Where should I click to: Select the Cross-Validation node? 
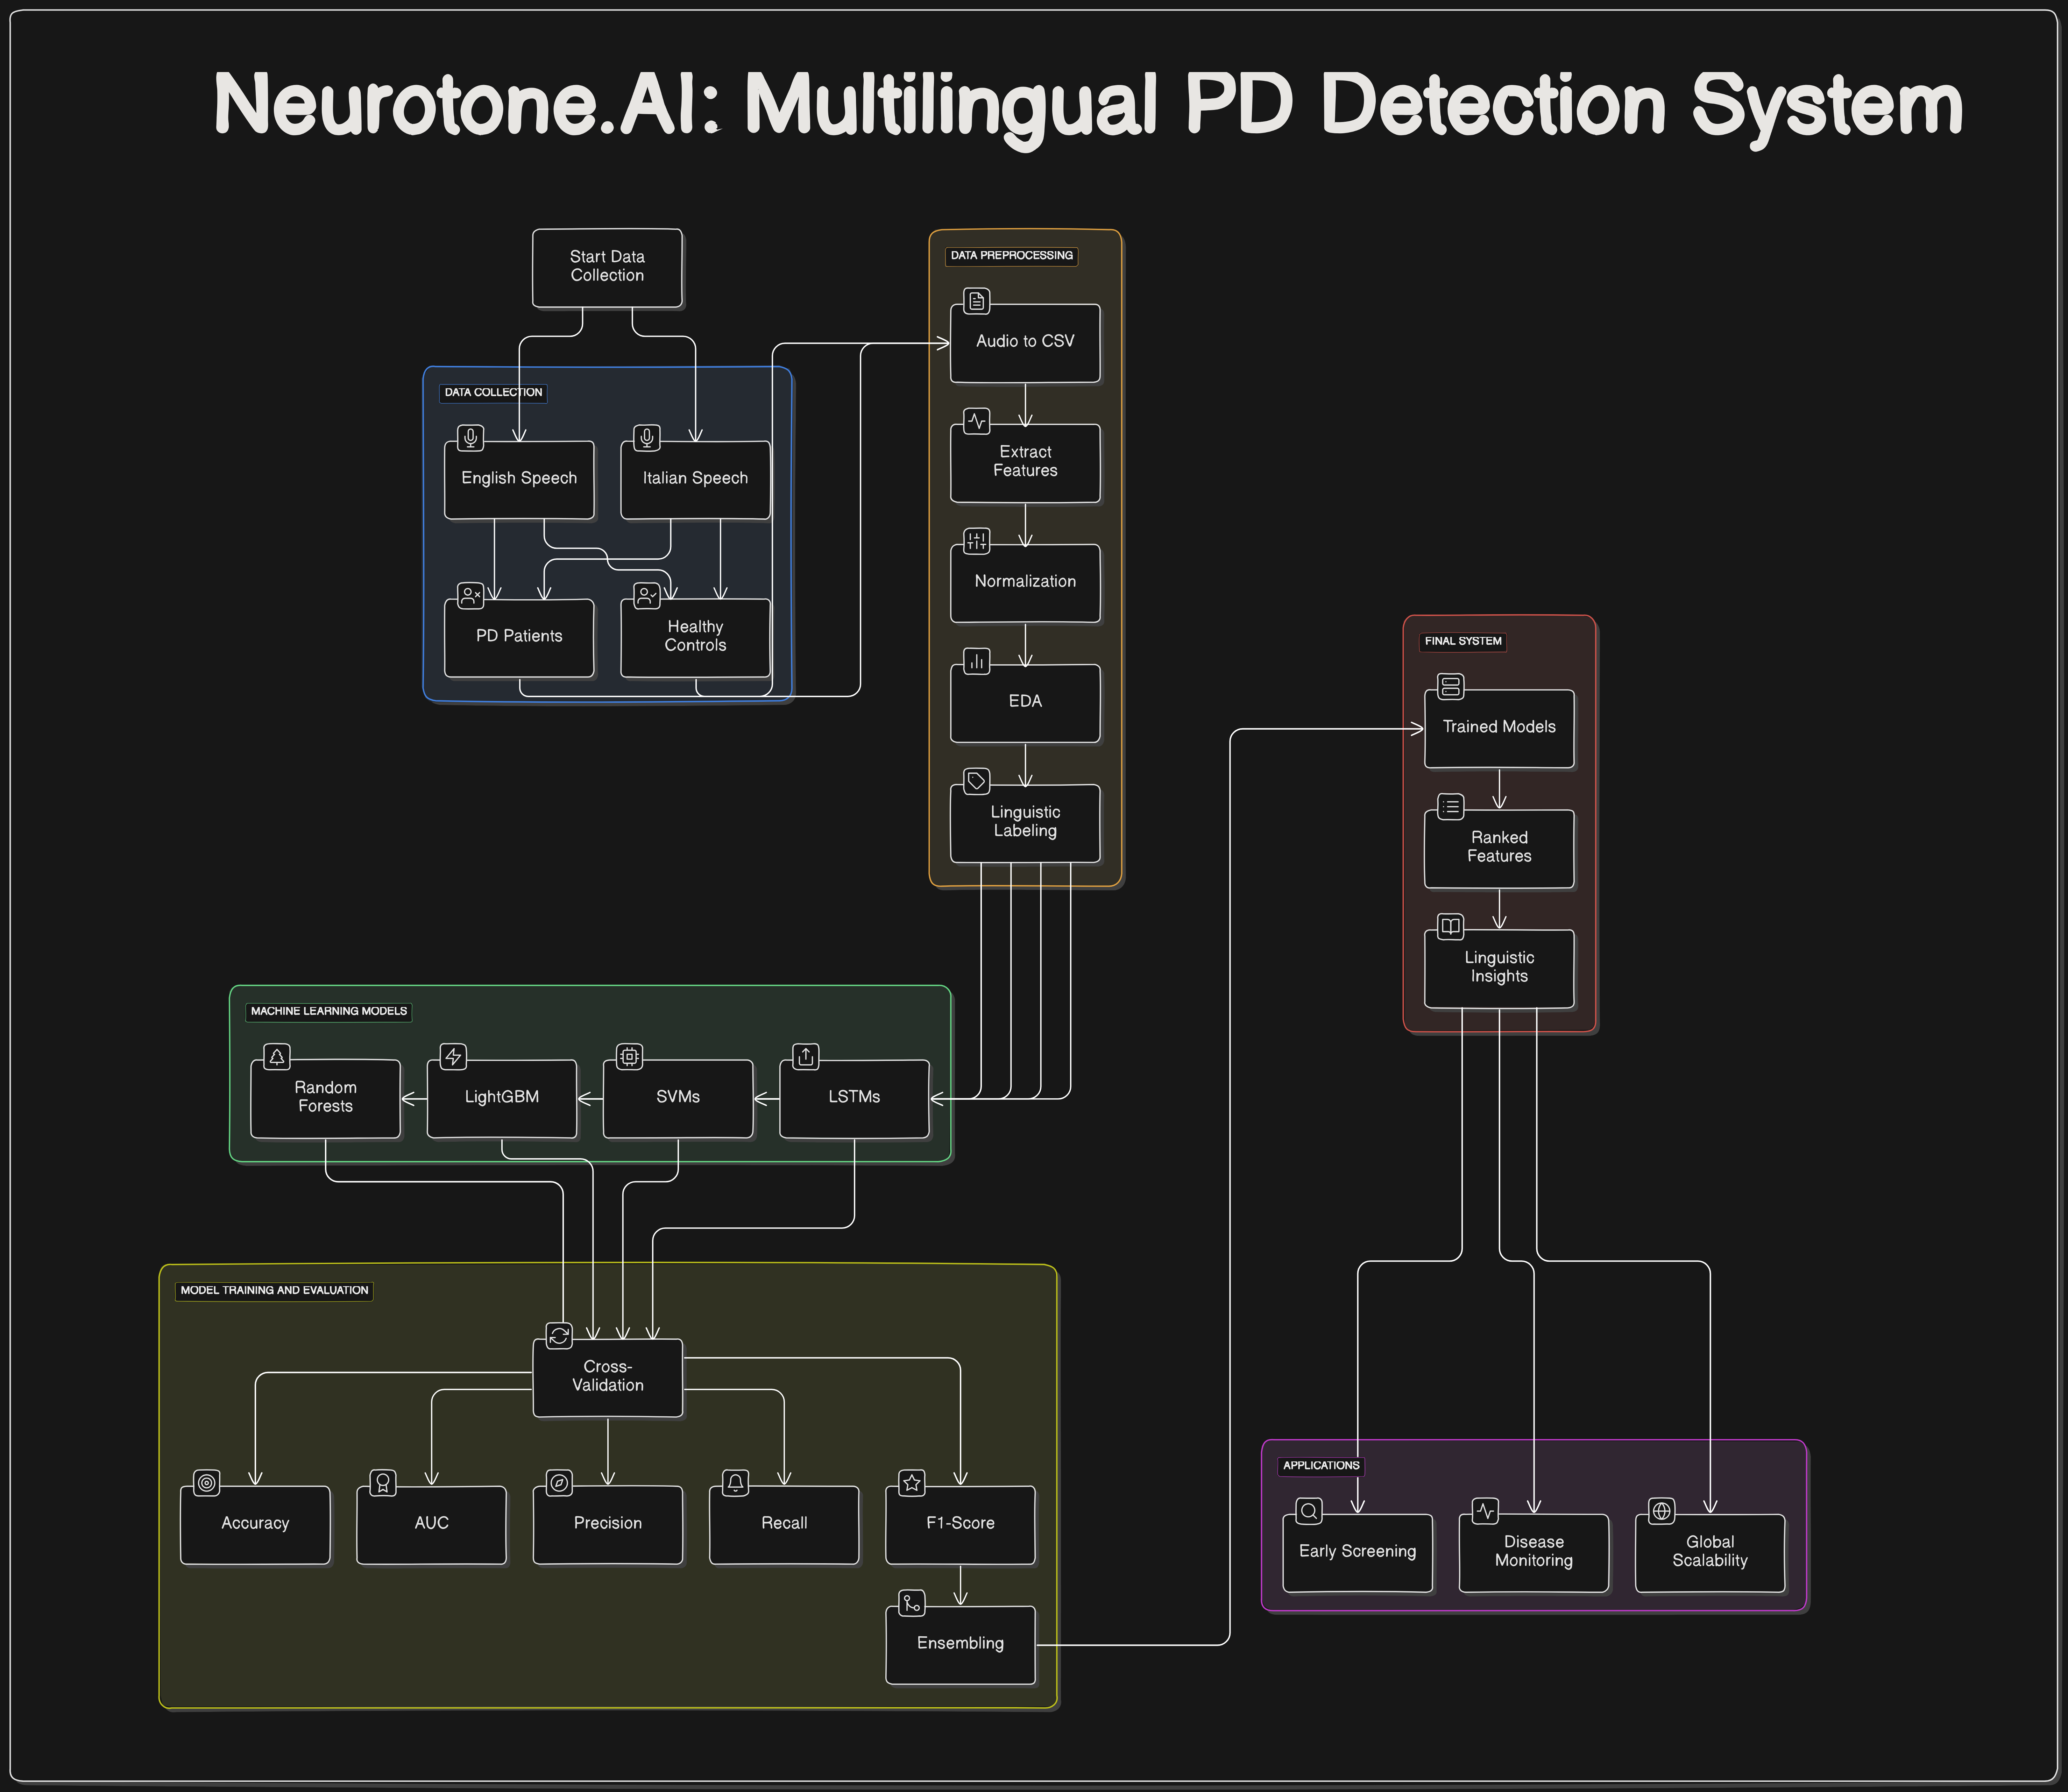click(x=608, y=1378)
